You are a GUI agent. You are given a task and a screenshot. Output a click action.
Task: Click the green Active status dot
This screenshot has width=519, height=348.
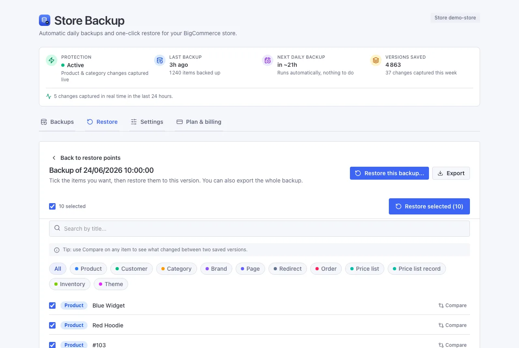tap(63, 65)
